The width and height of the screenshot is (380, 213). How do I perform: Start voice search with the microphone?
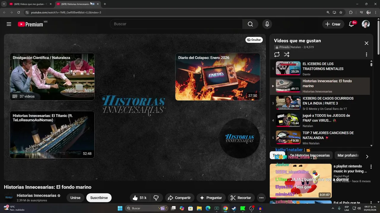(267, 24)
